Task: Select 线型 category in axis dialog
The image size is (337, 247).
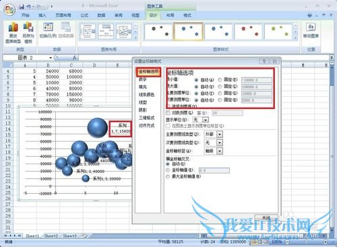Action: [x=143, y=102]
